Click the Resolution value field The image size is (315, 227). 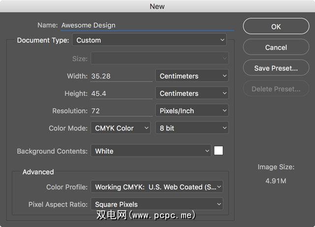121,111
